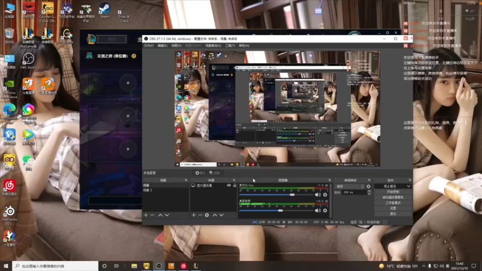Open scene transition gear settings
The image size is (482, 271).
[368, 186]
